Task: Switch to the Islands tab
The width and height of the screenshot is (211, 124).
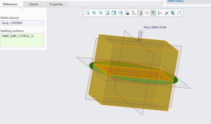Action: pos(33,4)
